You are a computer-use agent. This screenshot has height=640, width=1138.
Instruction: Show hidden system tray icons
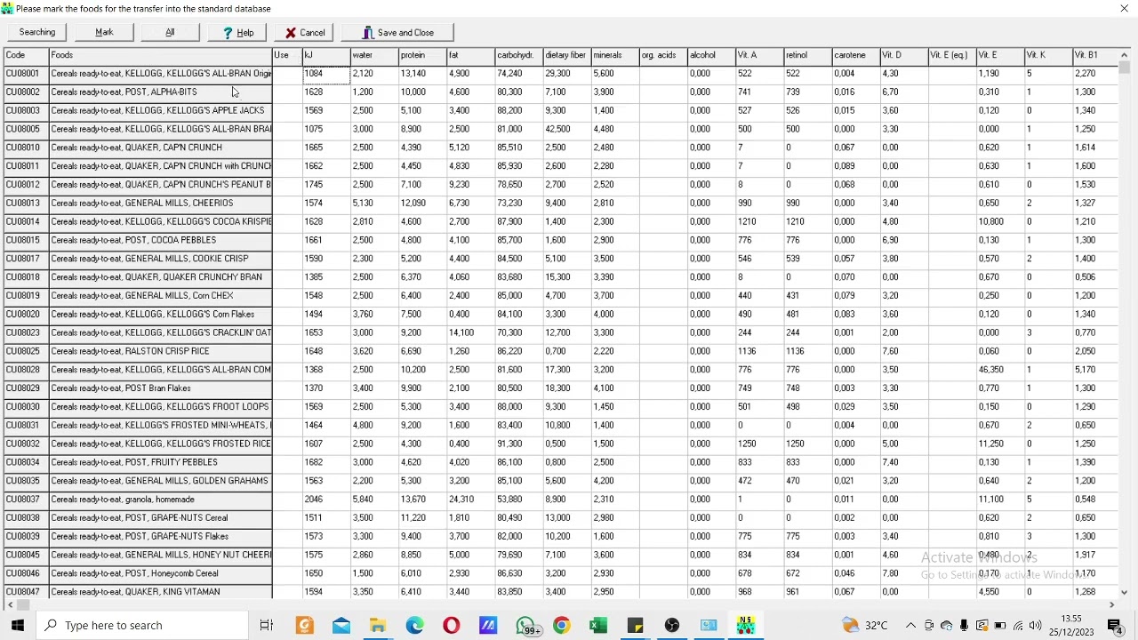point(911,625)
